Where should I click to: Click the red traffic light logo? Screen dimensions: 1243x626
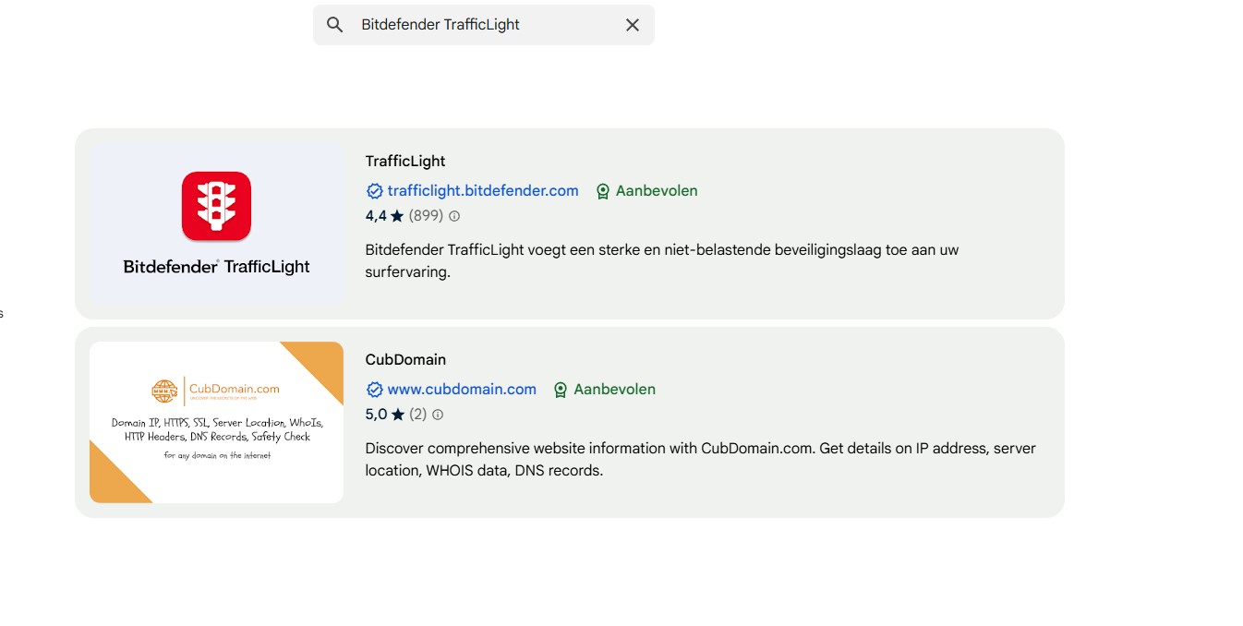click(216, 206)
